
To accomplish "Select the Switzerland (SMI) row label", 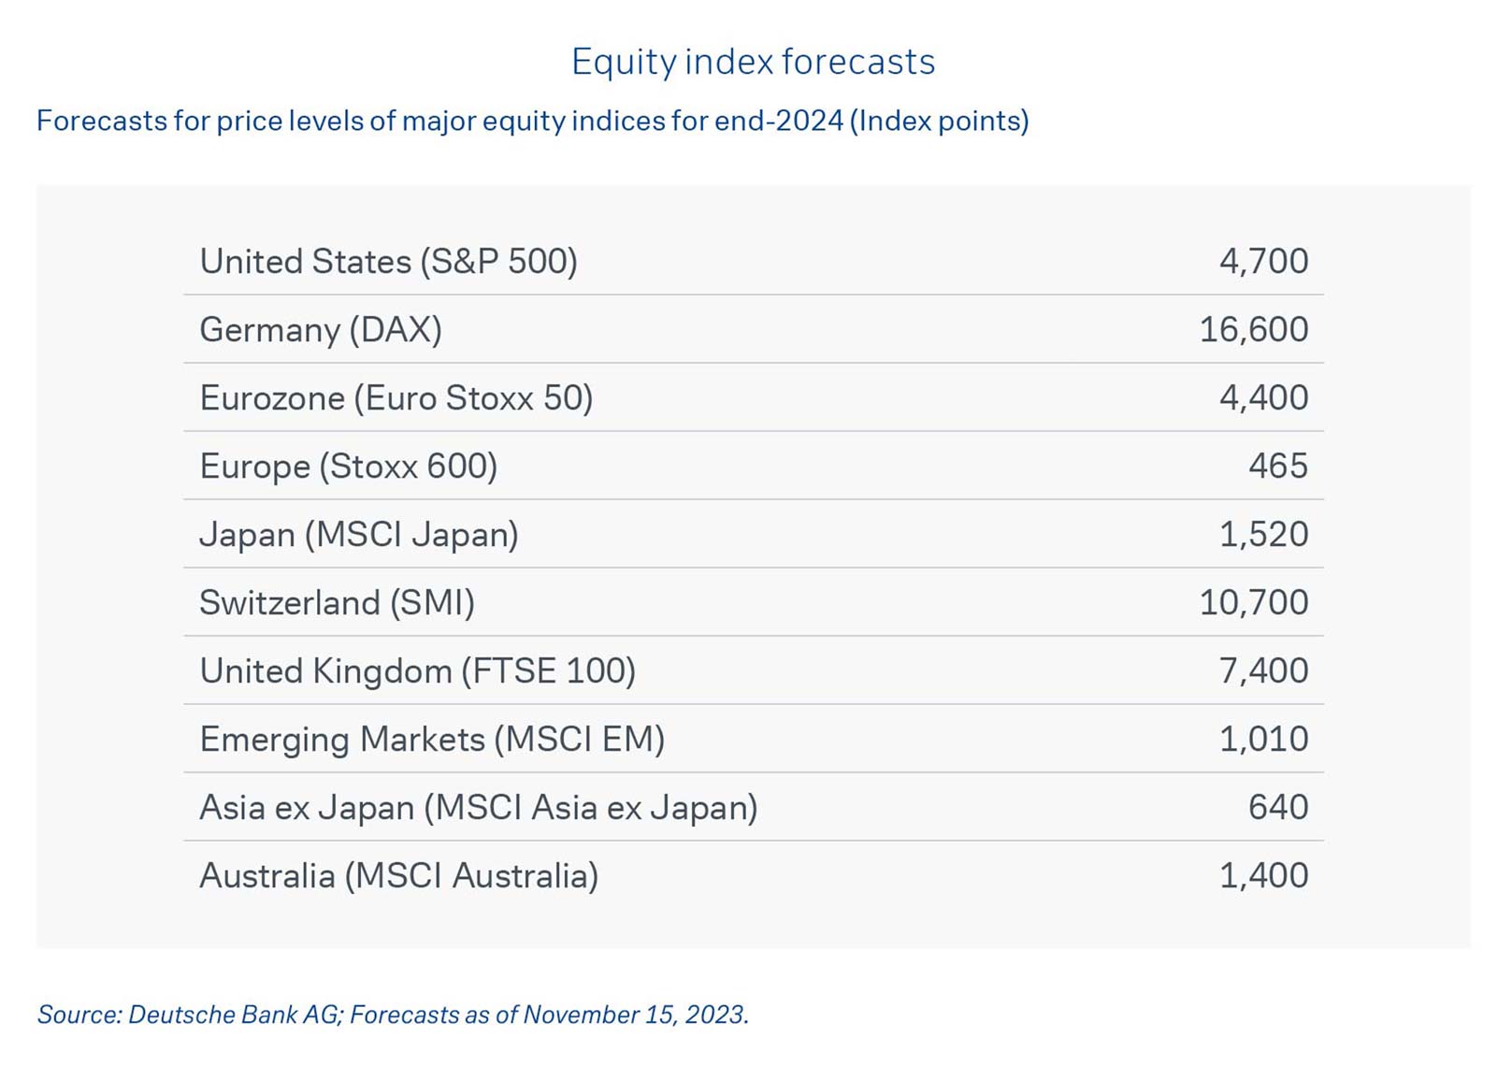I will coord(337,602).
